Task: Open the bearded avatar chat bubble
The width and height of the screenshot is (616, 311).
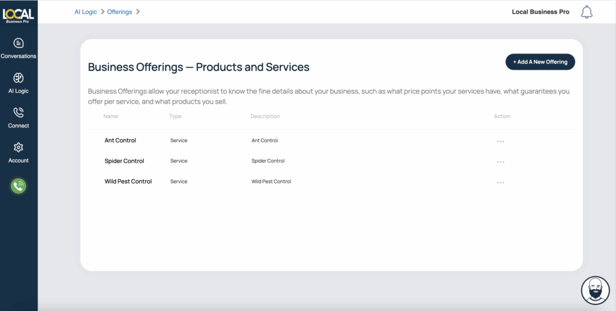Action: click(x=595, y=290)
